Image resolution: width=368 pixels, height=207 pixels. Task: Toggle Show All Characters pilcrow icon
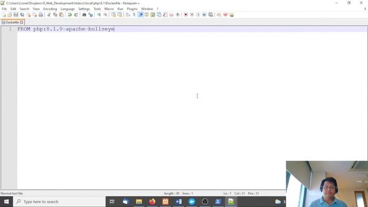click(134, 15)
